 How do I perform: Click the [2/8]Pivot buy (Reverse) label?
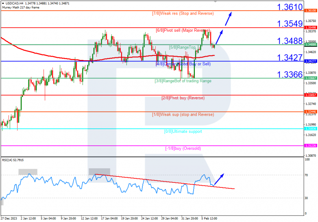pos(183,98)
